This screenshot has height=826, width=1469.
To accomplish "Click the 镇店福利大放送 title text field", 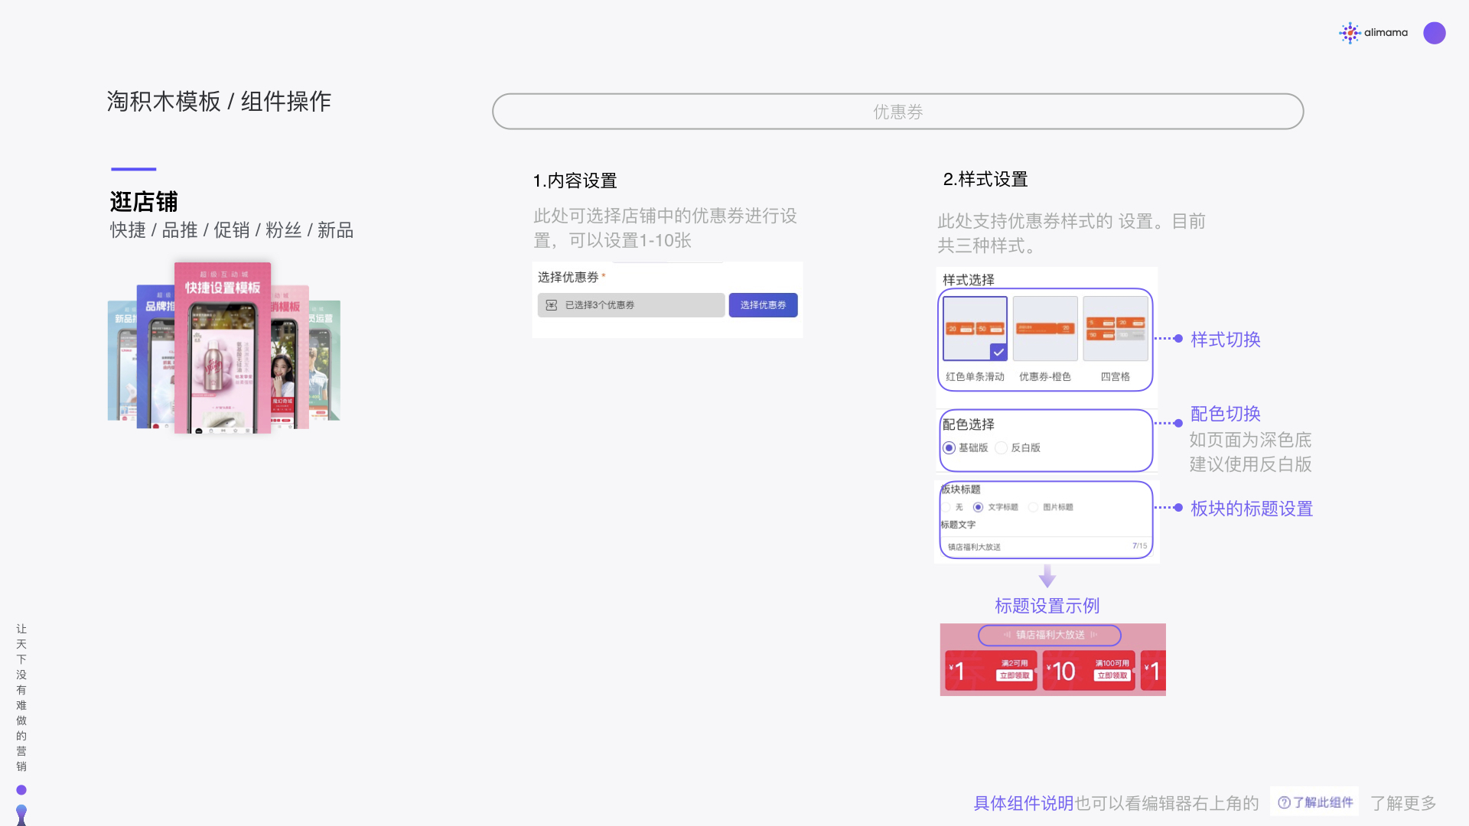I will click(x=1046, y=547).
